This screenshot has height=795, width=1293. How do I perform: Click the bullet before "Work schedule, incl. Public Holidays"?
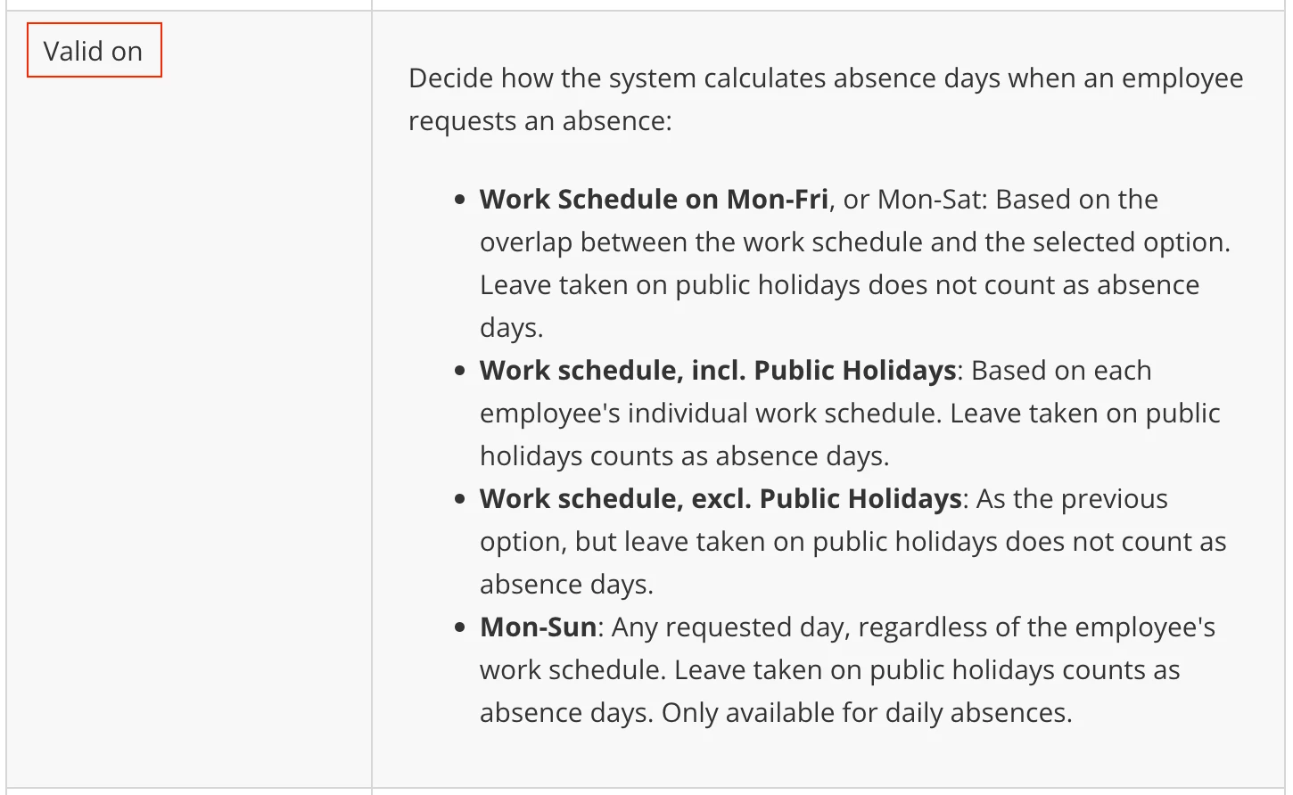click(460, 371)
